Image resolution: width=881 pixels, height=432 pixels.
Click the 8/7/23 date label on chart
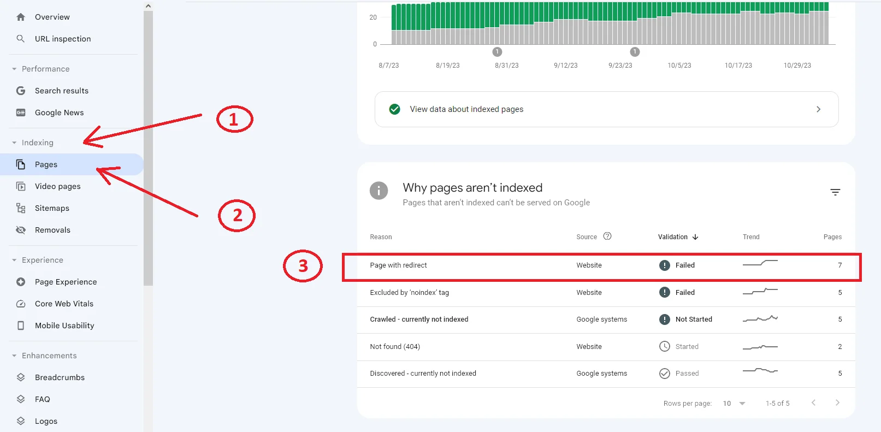(x=389, y=66)
